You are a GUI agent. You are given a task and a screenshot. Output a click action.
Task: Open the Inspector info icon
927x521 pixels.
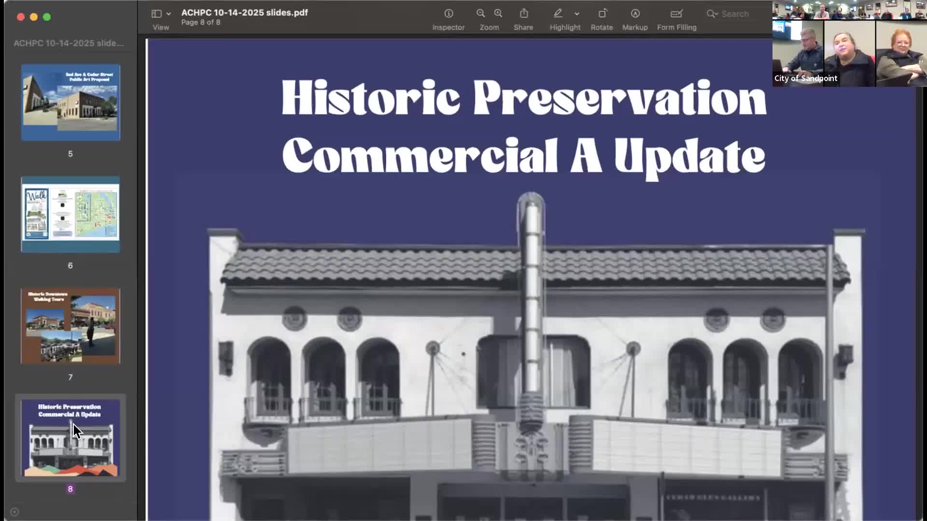pyautogui.click(x=449, y=14)
